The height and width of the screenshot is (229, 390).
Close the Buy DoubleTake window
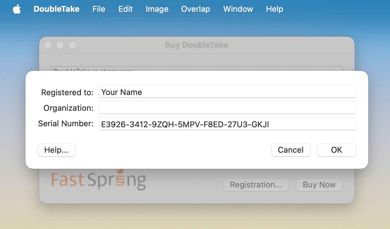(48, 45)
